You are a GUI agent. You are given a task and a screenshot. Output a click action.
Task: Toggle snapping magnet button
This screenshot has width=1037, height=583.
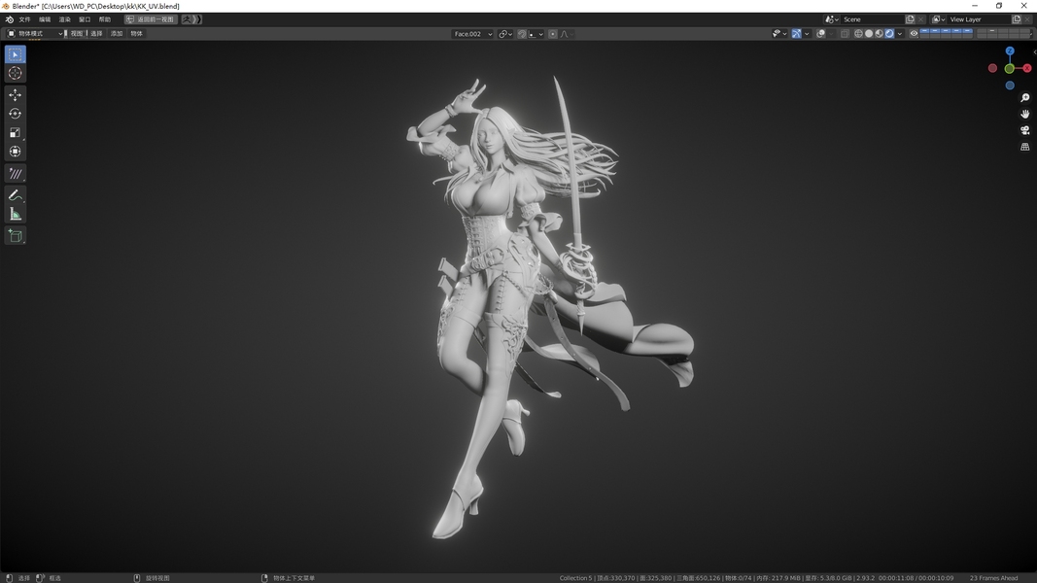coord(522,34)
